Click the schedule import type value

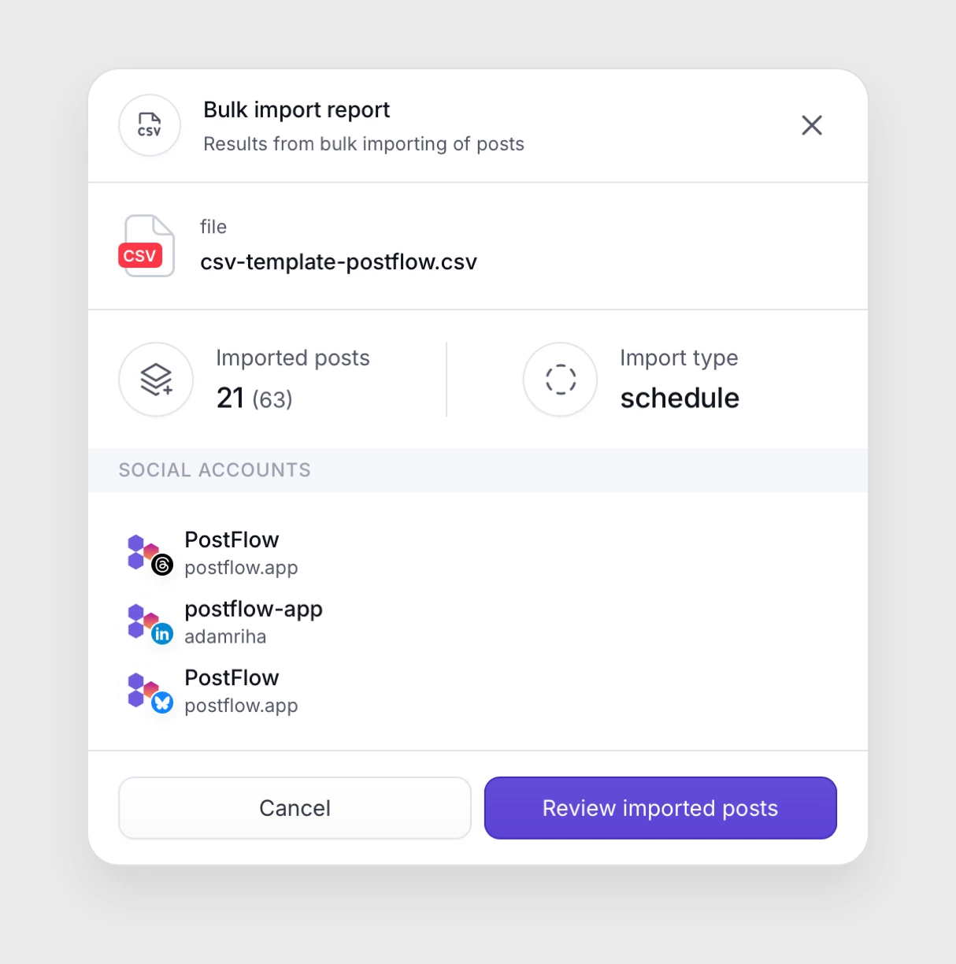pos(680,399)
